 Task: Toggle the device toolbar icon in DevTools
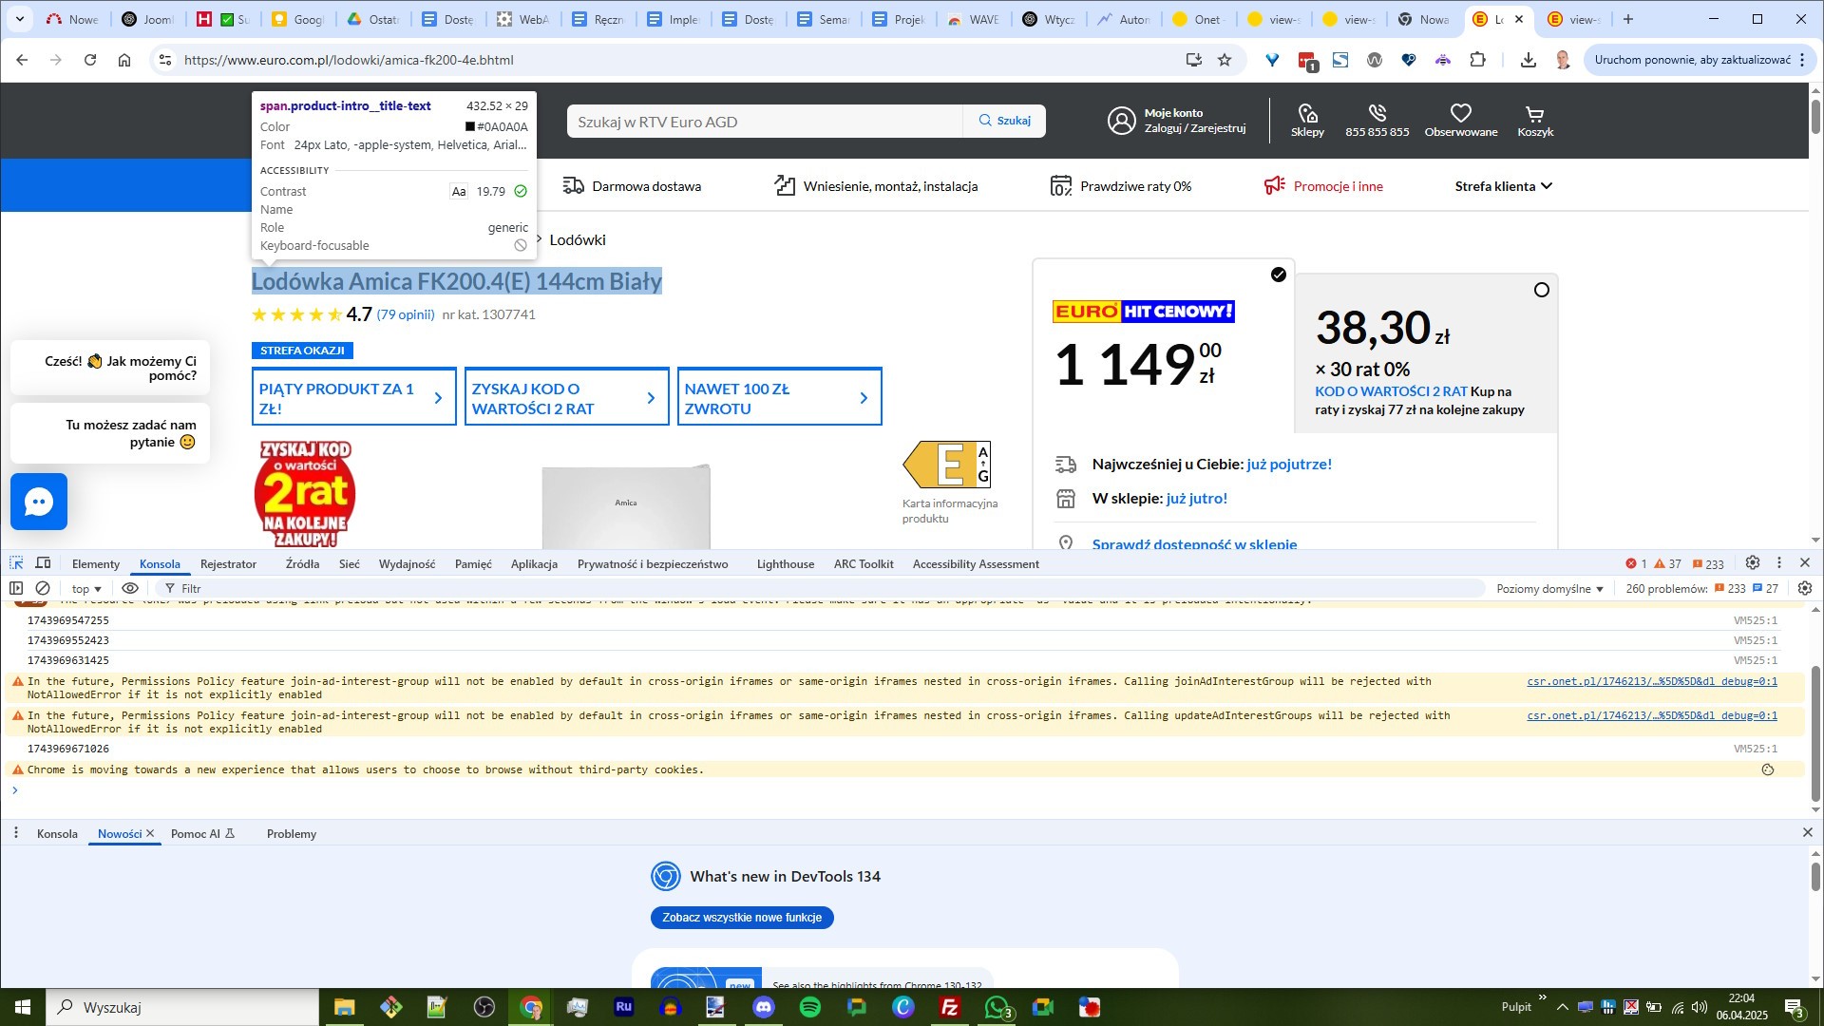coord(43,563)
